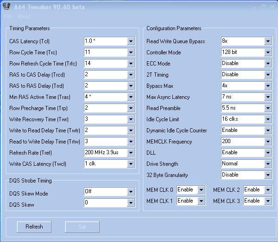The width and height of the screenshot is (278, 242).
Task: Click the 'MEMCLK Frequency' label
Action: coord(169,142)
